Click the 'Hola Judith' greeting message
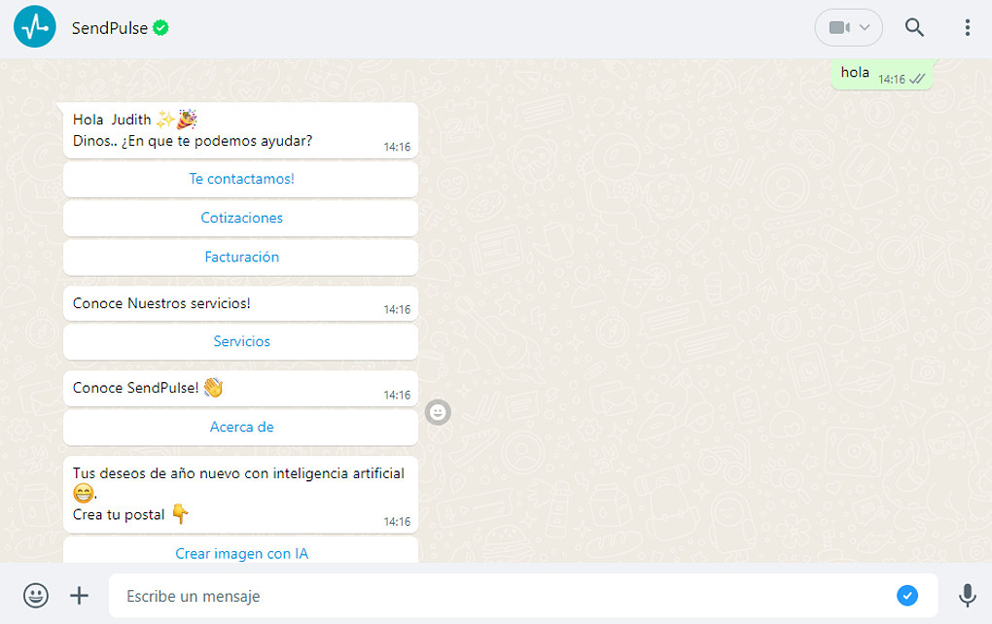 click(240, 130)
